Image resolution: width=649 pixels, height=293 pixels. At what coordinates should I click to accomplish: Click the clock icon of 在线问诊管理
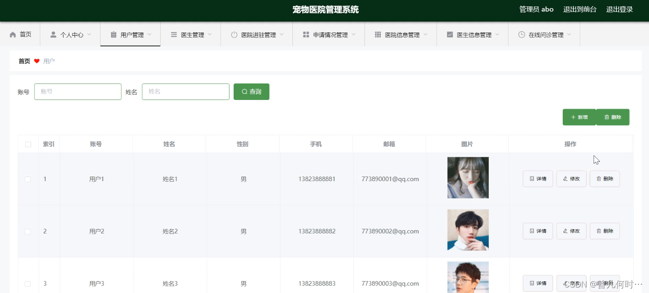pos(522,34)
